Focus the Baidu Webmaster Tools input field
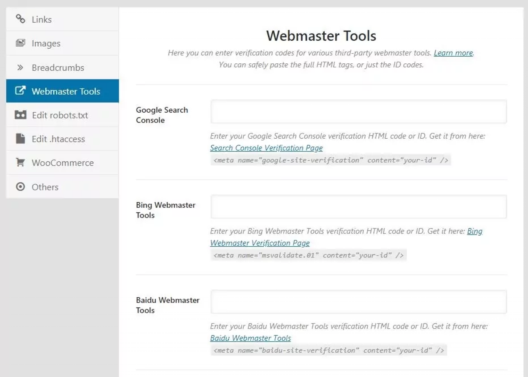Image resolution: width=528 pixels, height=377 pixels. (359, 302)
